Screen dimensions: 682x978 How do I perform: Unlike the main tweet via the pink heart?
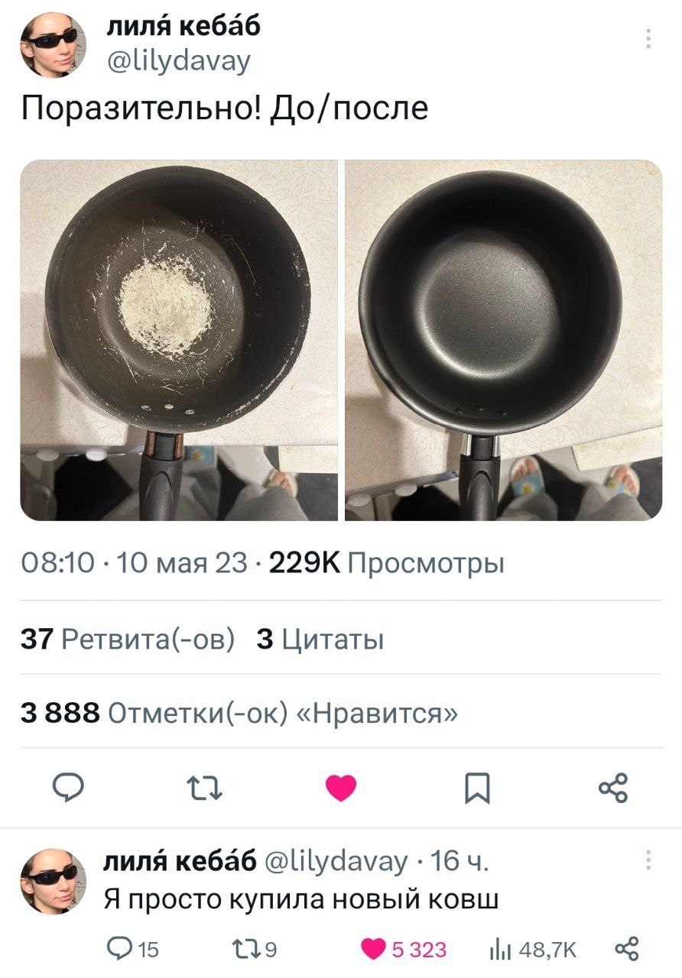click(341, 788)
